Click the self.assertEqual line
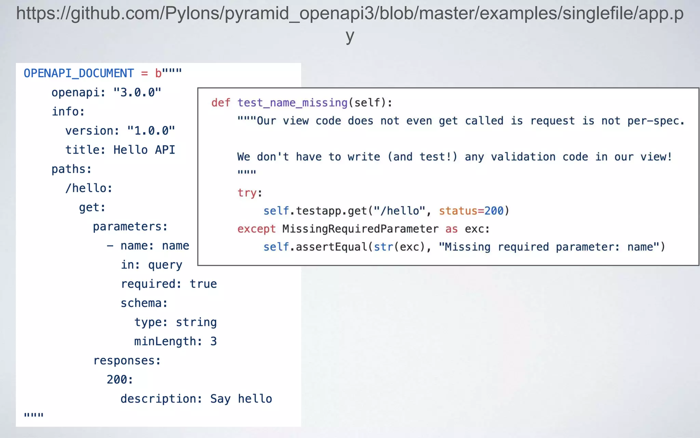This screenshot has width=700, height=438. (x=464, y=247)
